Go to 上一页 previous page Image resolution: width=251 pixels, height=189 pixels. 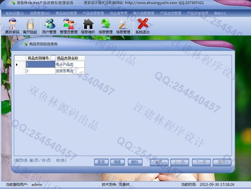point(179,162)
